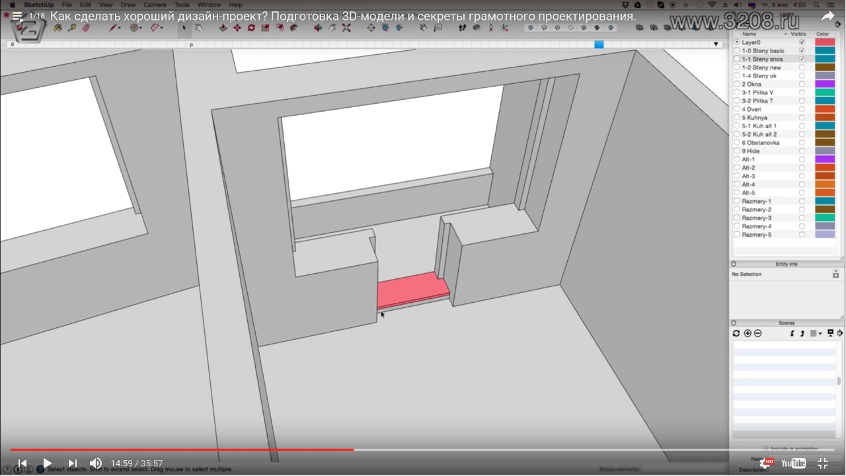The image size is (846, 476).
Task: Mute the video volume speaker icon
Action: (x=96, y=463)
